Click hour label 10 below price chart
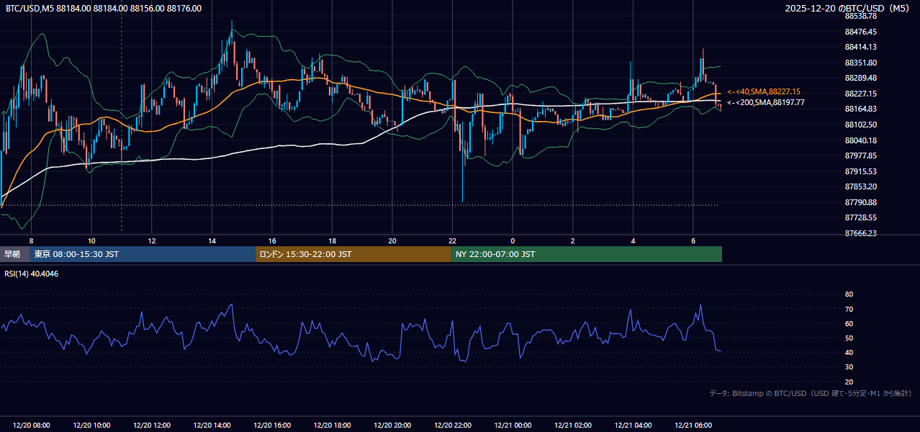Viewport: 920px width, 432px height. coord(91,240)
